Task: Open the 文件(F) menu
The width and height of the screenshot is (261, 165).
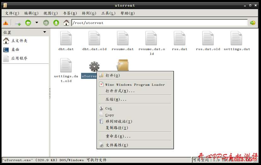Action: [12, 13]
